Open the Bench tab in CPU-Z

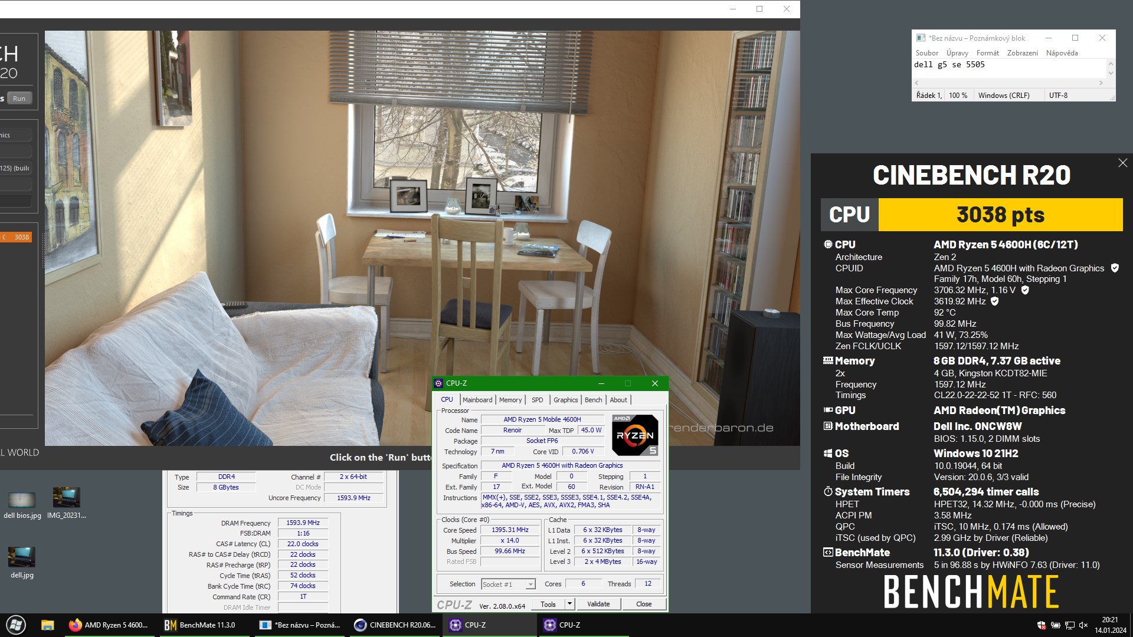pos(593,400)
